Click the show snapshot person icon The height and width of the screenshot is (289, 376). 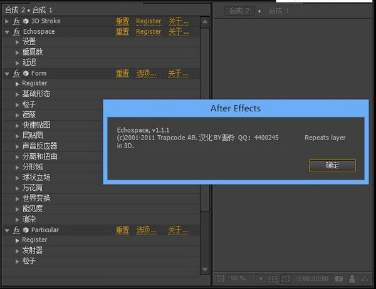click(352, 279)
